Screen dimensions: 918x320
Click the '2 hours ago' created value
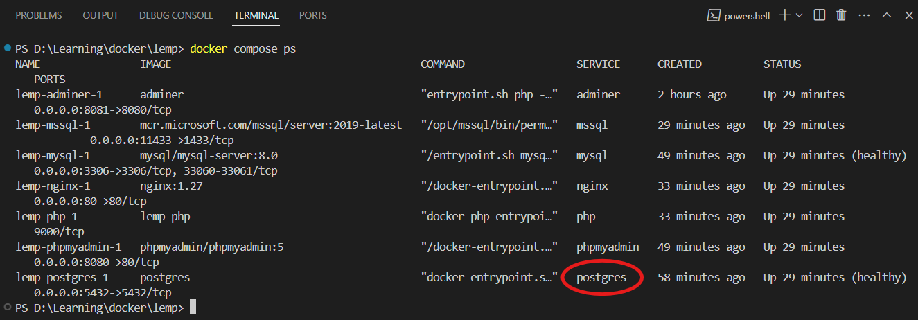tap(692, 94)
